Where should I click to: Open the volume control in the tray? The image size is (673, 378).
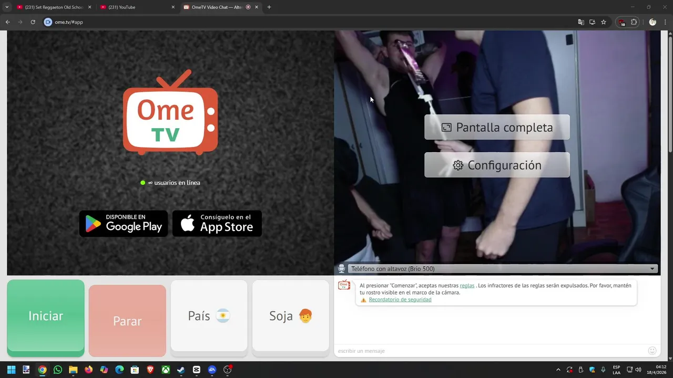tap(638, 370)
